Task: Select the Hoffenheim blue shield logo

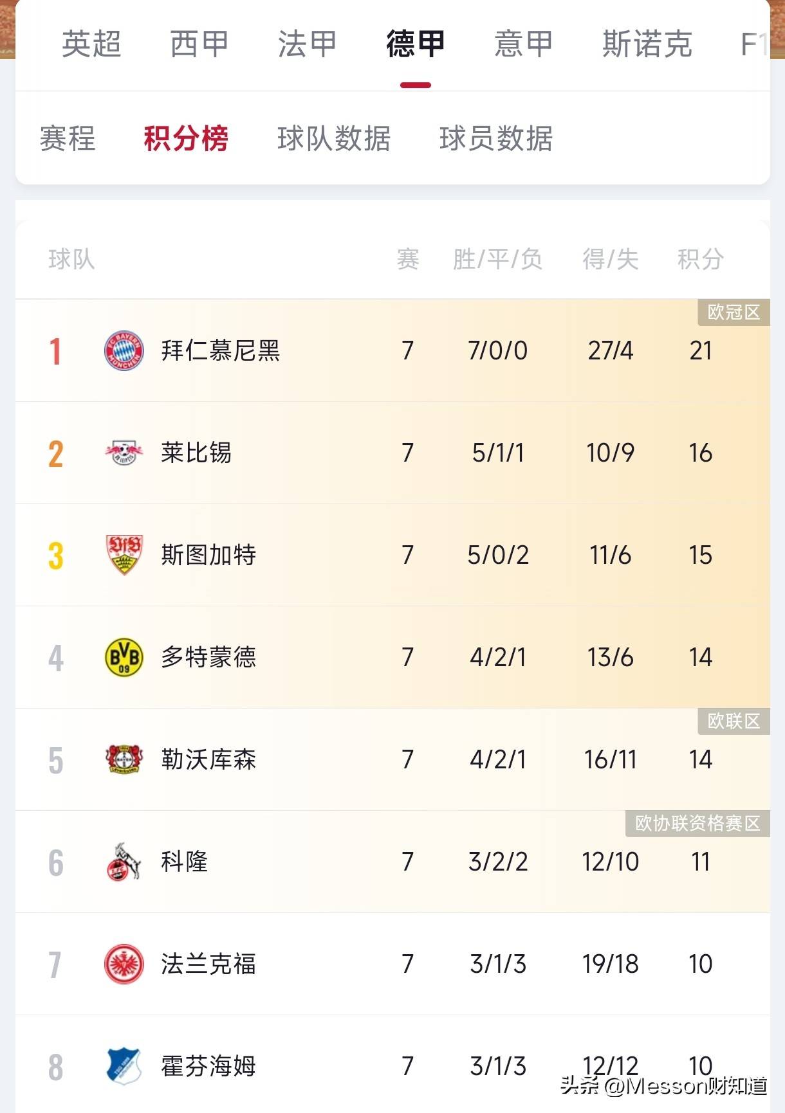Action: [124, 1065]
